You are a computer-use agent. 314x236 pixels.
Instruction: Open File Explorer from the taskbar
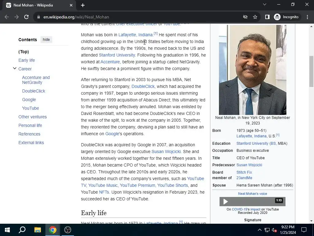37,230
